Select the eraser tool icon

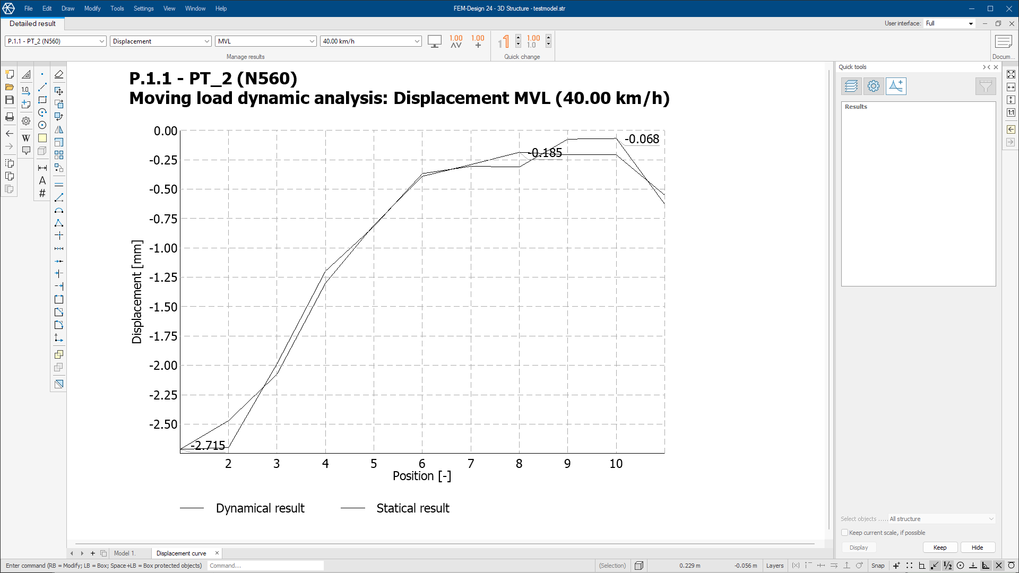(59, 74)
